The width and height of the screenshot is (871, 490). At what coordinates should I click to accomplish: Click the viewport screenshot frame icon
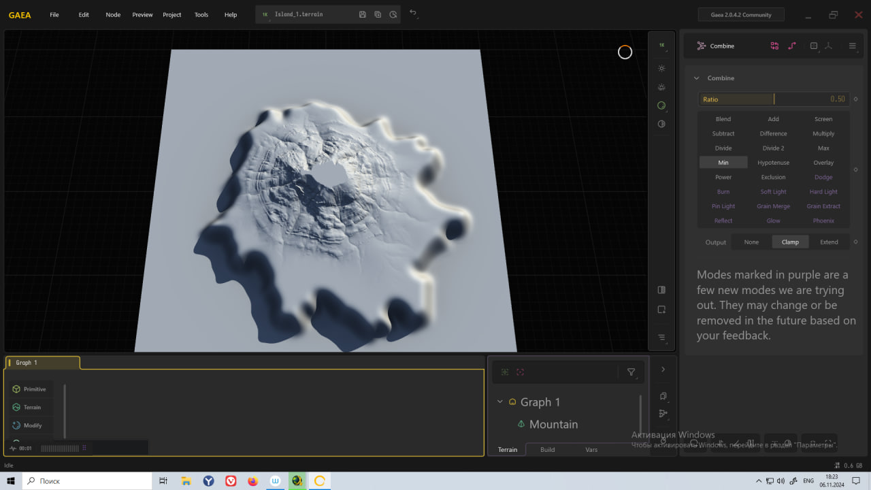pos(661,310)
